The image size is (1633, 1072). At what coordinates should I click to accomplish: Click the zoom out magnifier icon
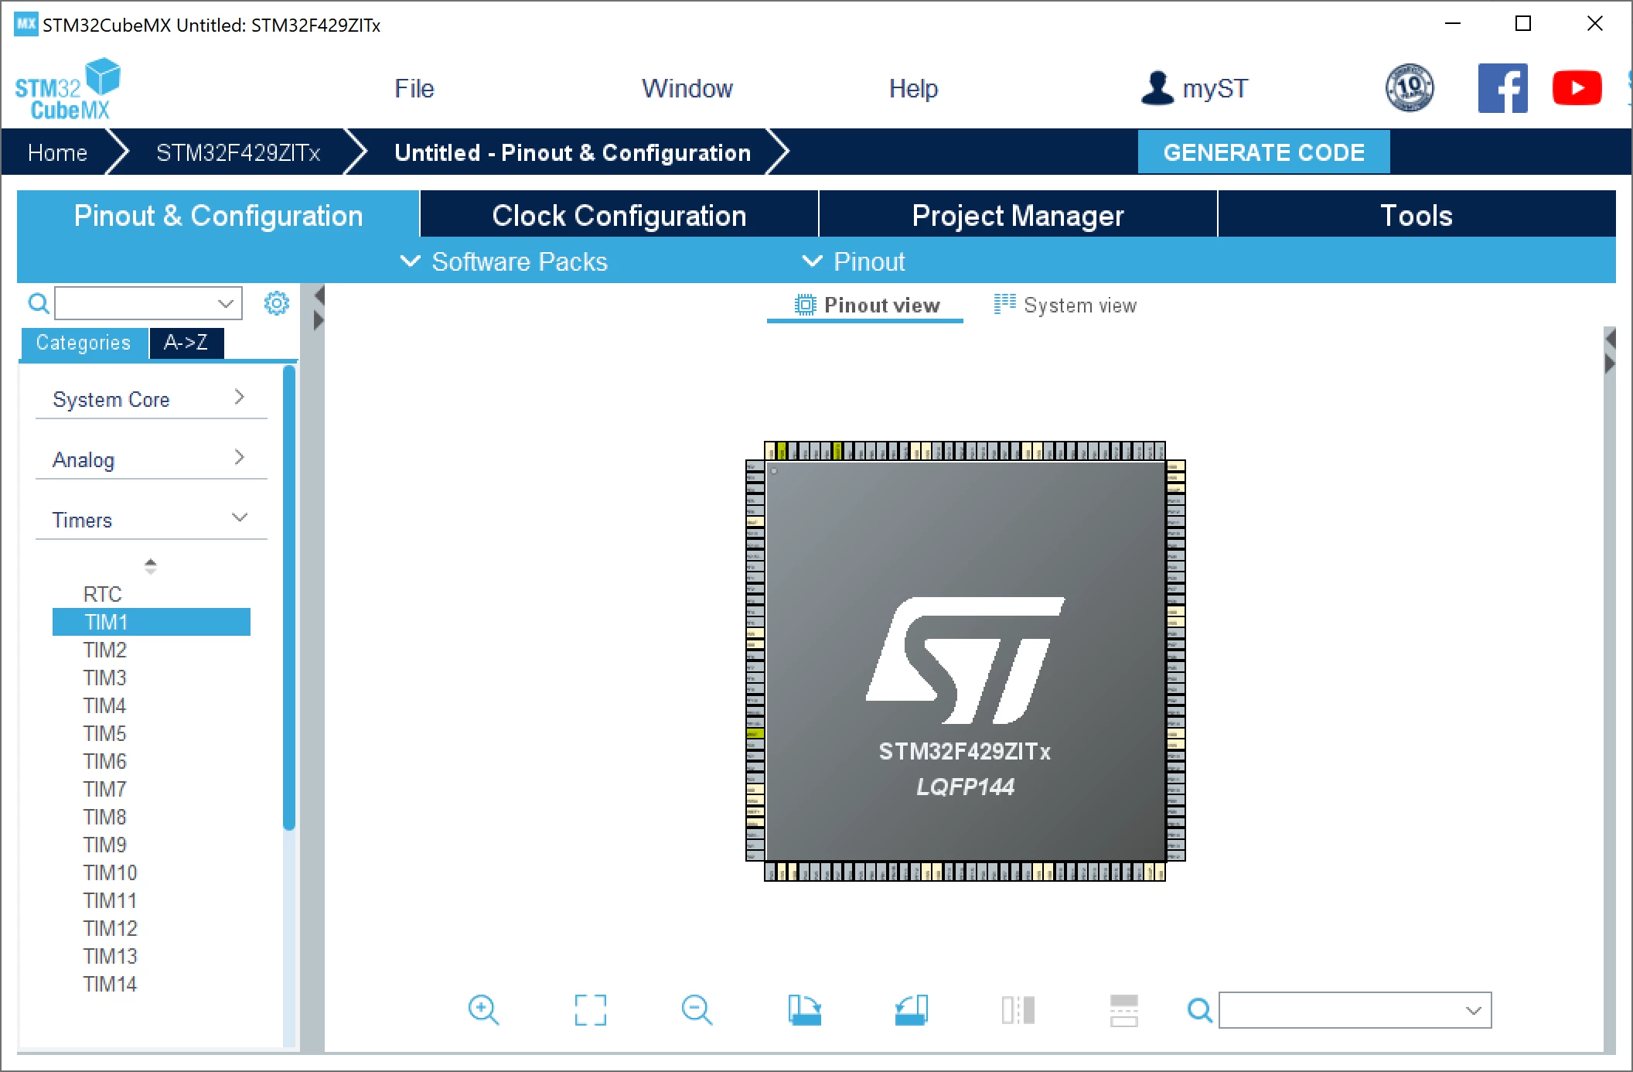tap(697, 1010)
